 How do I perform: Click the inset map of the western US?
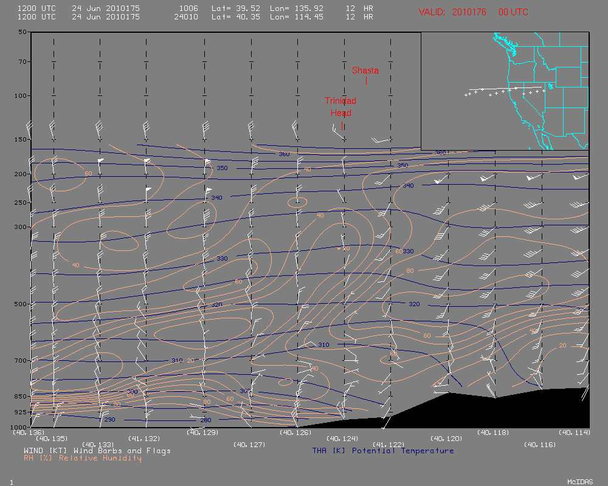click(505, 91)
